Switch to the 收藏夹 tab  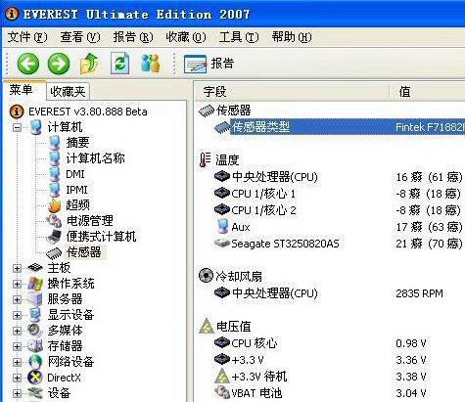pyautogui.click(x=68, y=91)
